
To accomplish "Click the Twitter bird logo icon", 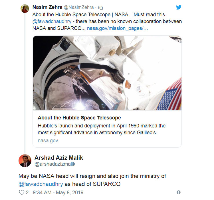I will [x=179, y=7].
